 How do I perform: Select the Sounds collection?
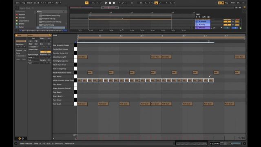coord(22,18)
